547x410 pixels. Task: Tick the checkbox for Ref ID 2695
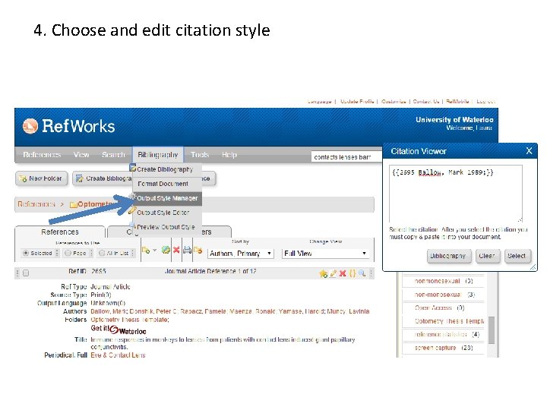tap(26, 273)
